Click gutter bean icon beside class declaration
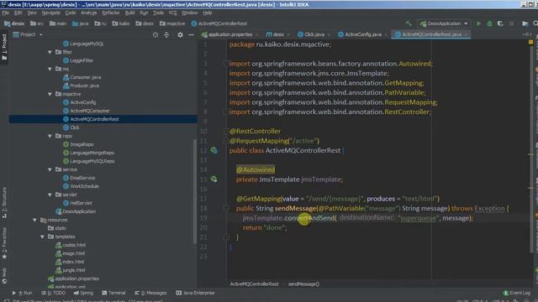This screenshot has width=538, height=302. point(214,150)
